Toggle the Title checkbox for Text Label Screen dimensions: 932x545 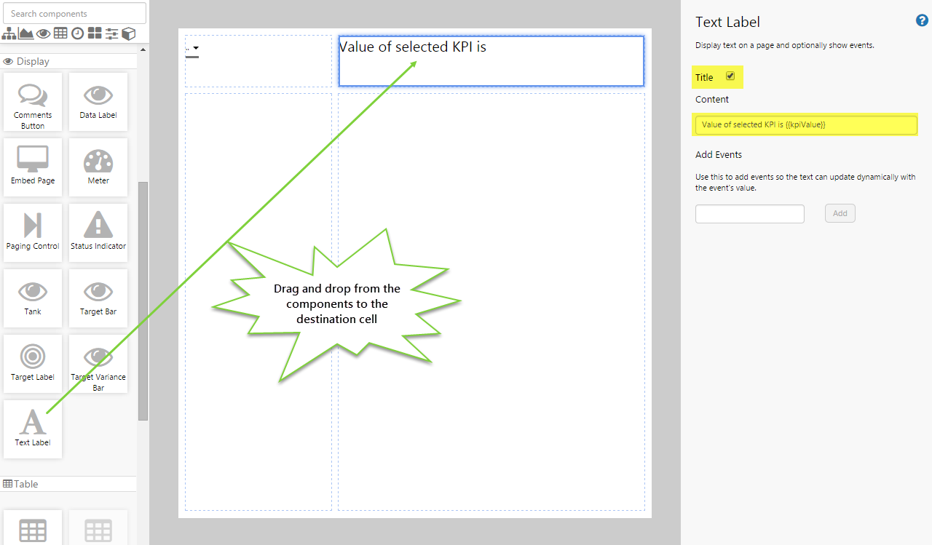pyautogui.click(x=730, y=76)
